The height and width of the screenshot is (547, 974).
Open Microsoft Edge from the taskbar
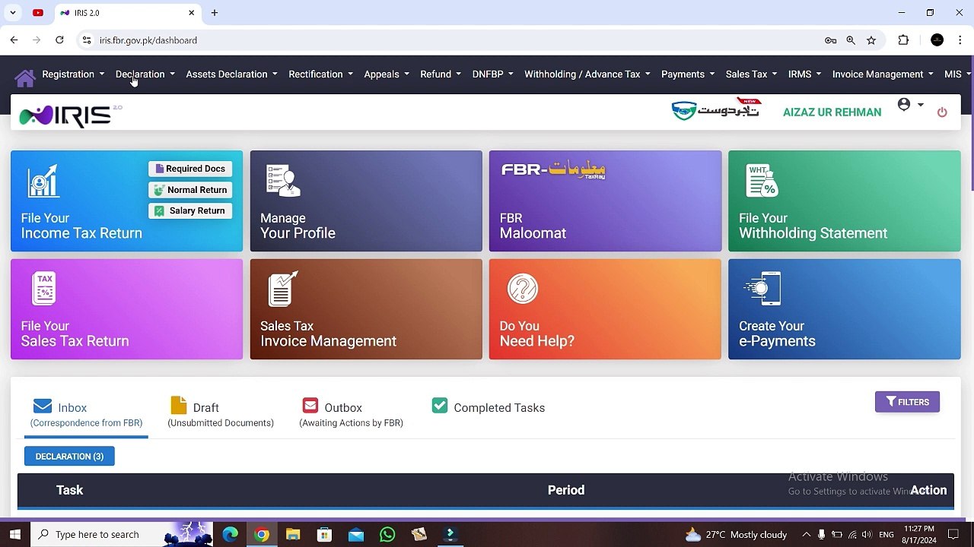tap(230, 535)
